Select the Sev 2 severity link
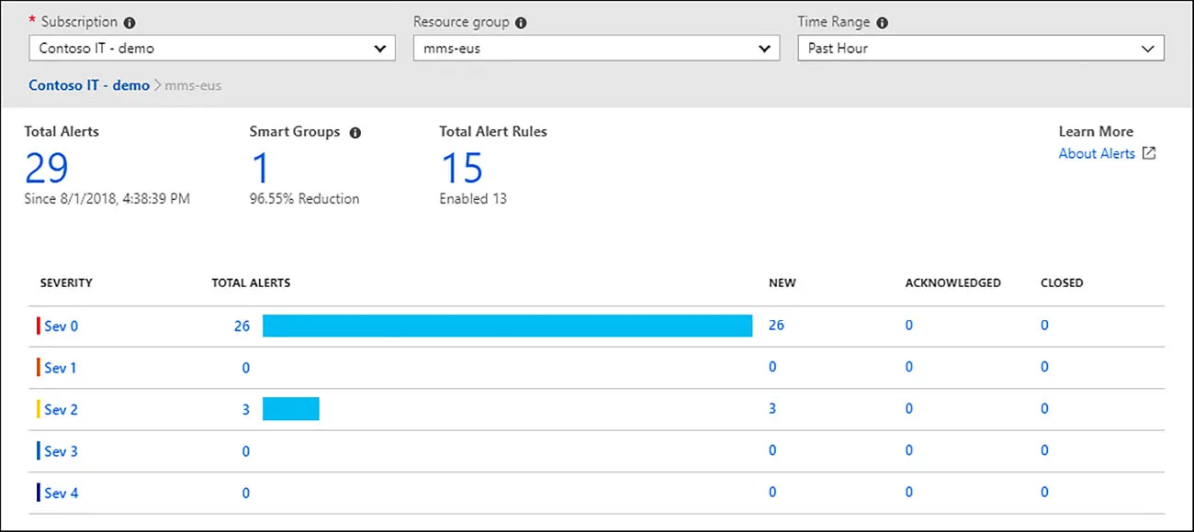Viewport: 1194px width, 532px height. tap(60, 409)
